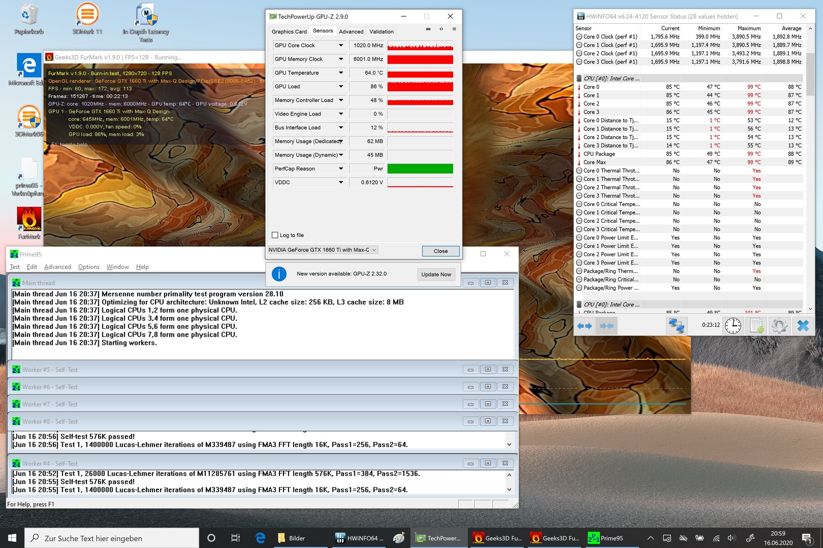Open the NVIDIA GeForce GTX 1660 Ti selector
The height and width of the screenshot is (548, 823).
point(323,250)
